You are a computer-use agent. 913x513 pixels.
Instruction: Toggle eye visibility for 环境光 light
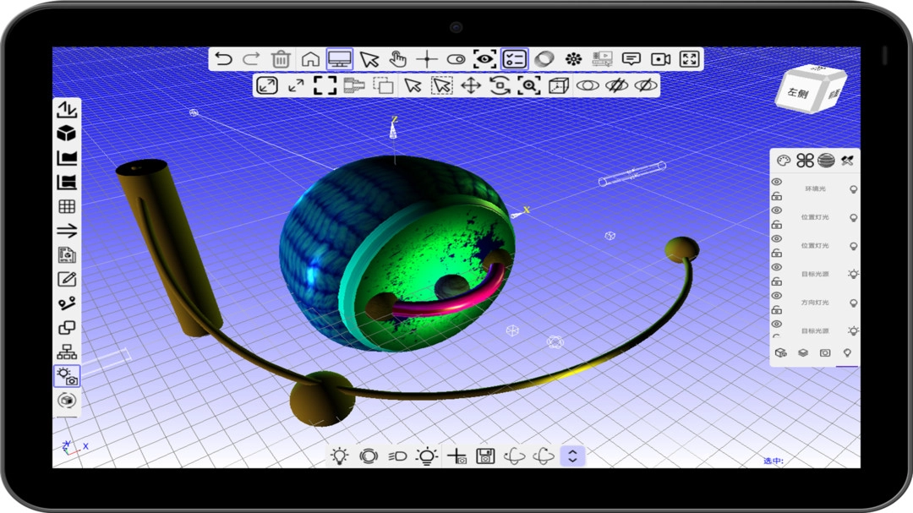coord(777,182)
